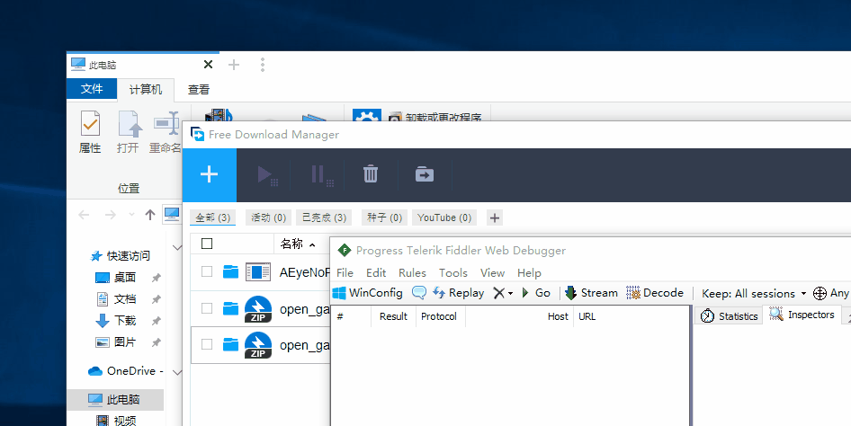Click WinConfig in the Fiddler toolbar
Image resolution: width=851 pixels, height=426 pixels.
click(x=367, y=293)
